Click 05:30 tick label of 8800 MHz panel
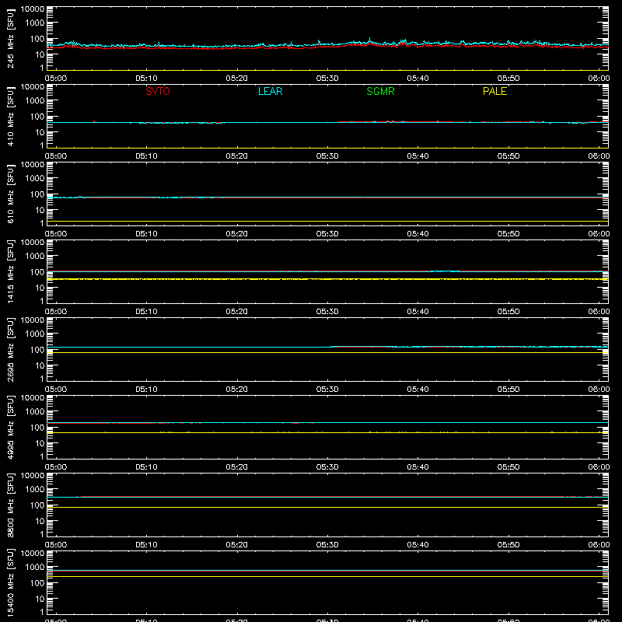This screenshot has width=622, height=622. tap(327, 545)
